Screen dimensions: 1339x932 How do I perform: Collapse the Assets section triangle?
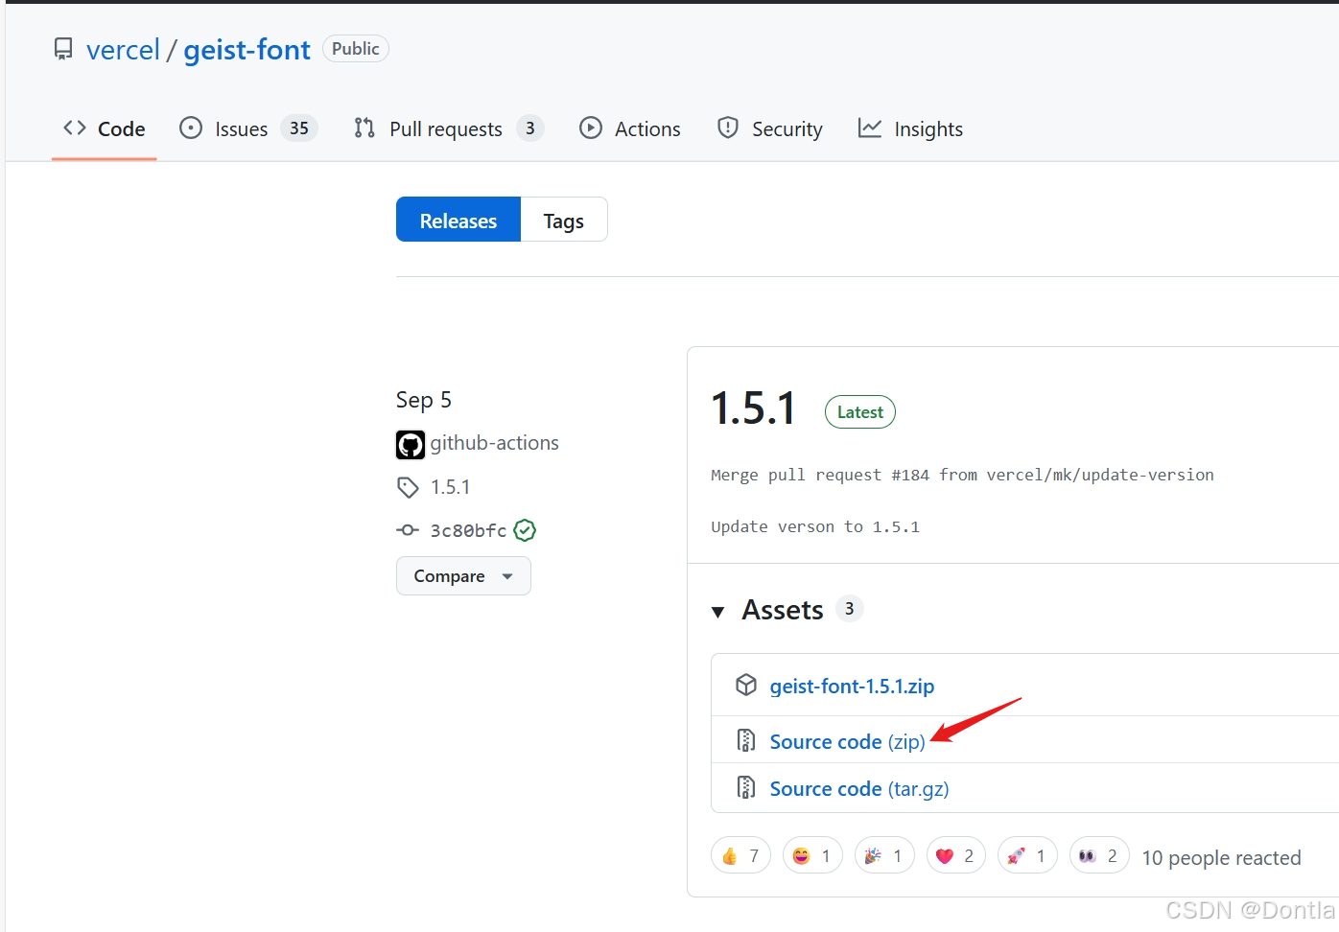(717, 612)
